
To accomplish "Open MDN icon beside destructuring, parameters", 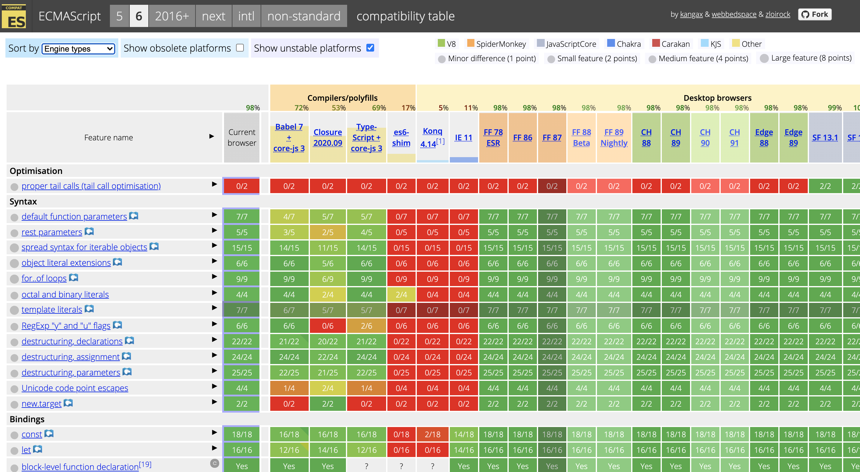I will [x=127, y=371].
